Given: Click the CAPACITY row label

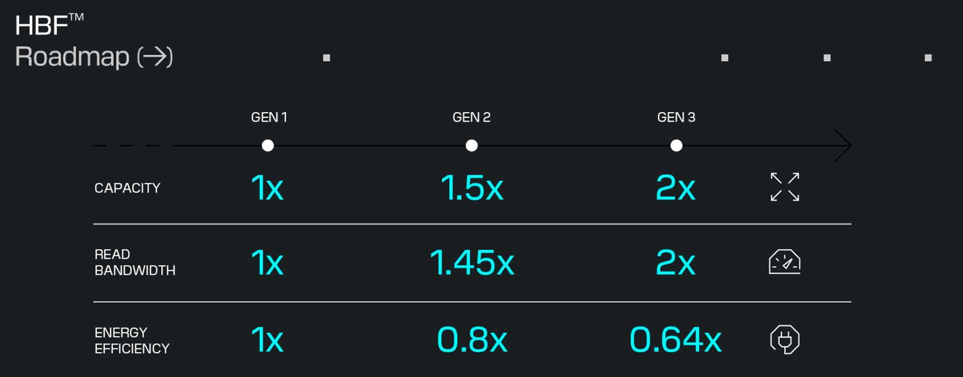Looking at the screenshot, I should (127, 188).
